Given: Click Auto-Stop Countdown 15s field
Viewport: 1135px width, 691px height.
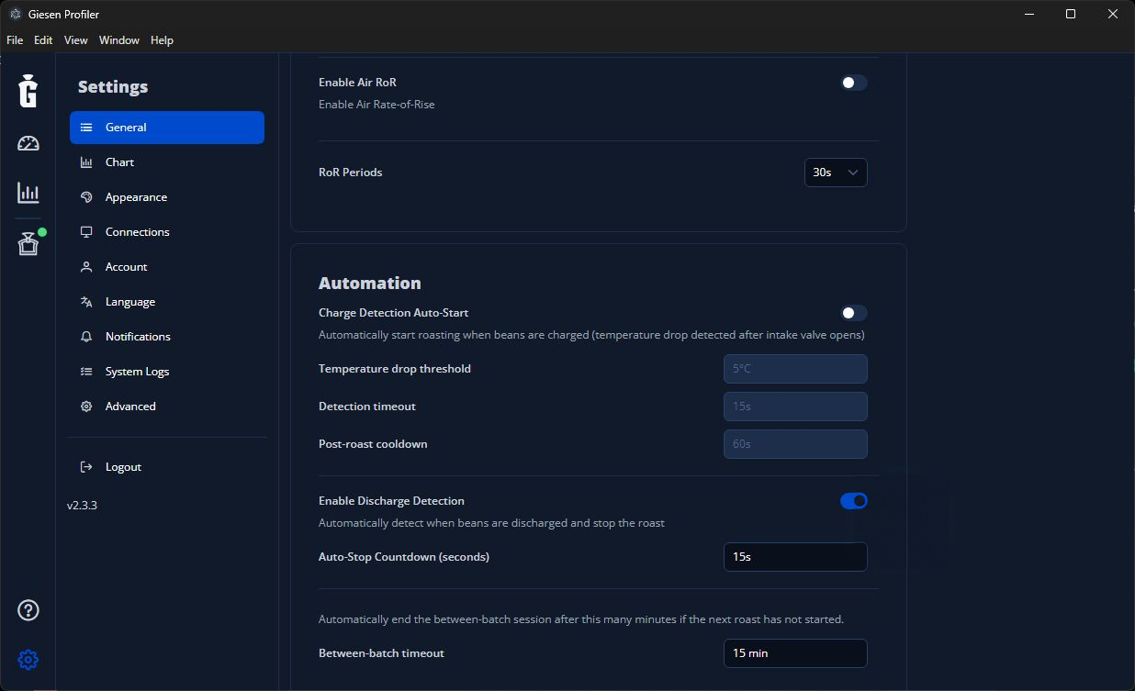Looking at the screenshot, I should pyautogui.click(x=795, y=557).
